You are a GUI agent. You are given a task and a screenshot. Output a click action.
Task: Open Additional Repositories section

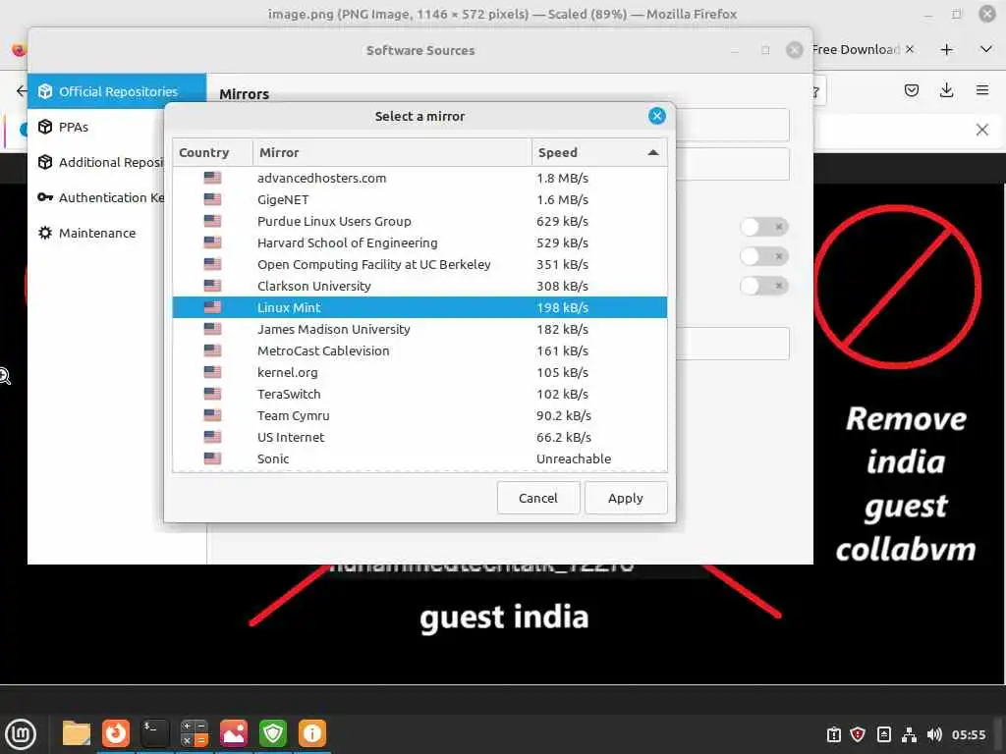[95, 162]
